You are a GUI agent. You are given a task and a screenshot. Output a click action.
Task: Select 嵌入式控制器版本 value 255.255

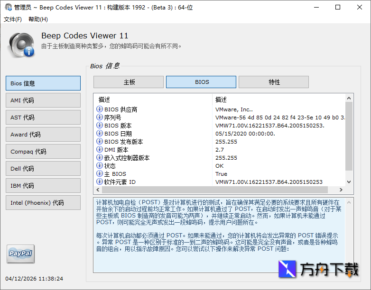(x=226, y=158)
